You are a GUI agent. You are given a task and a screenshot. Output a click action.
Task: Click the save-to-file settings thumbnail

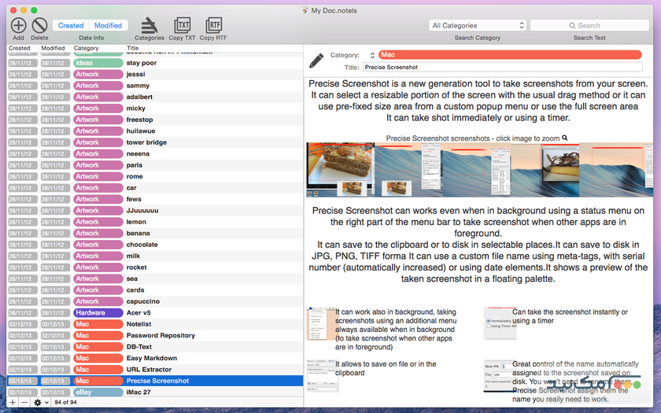click(x=322, y=375)
